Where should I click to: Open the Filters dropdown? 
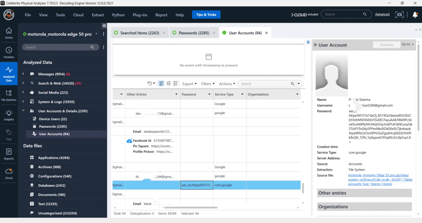[x=208, y=84]
